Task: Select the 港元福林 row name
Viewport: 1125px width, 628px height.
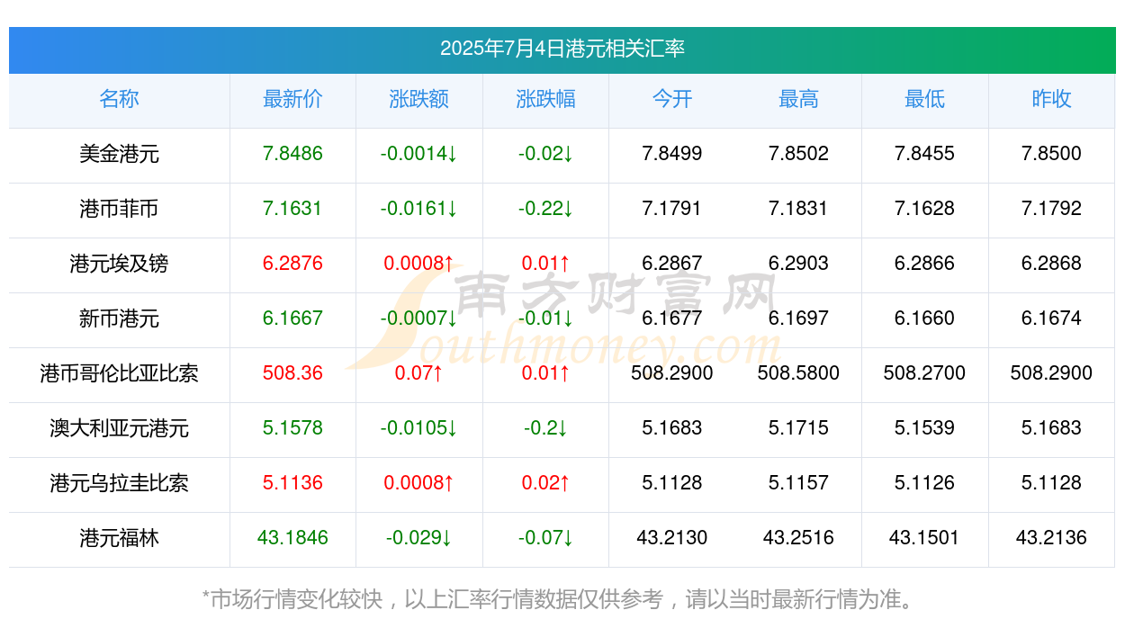Action: 119,538
